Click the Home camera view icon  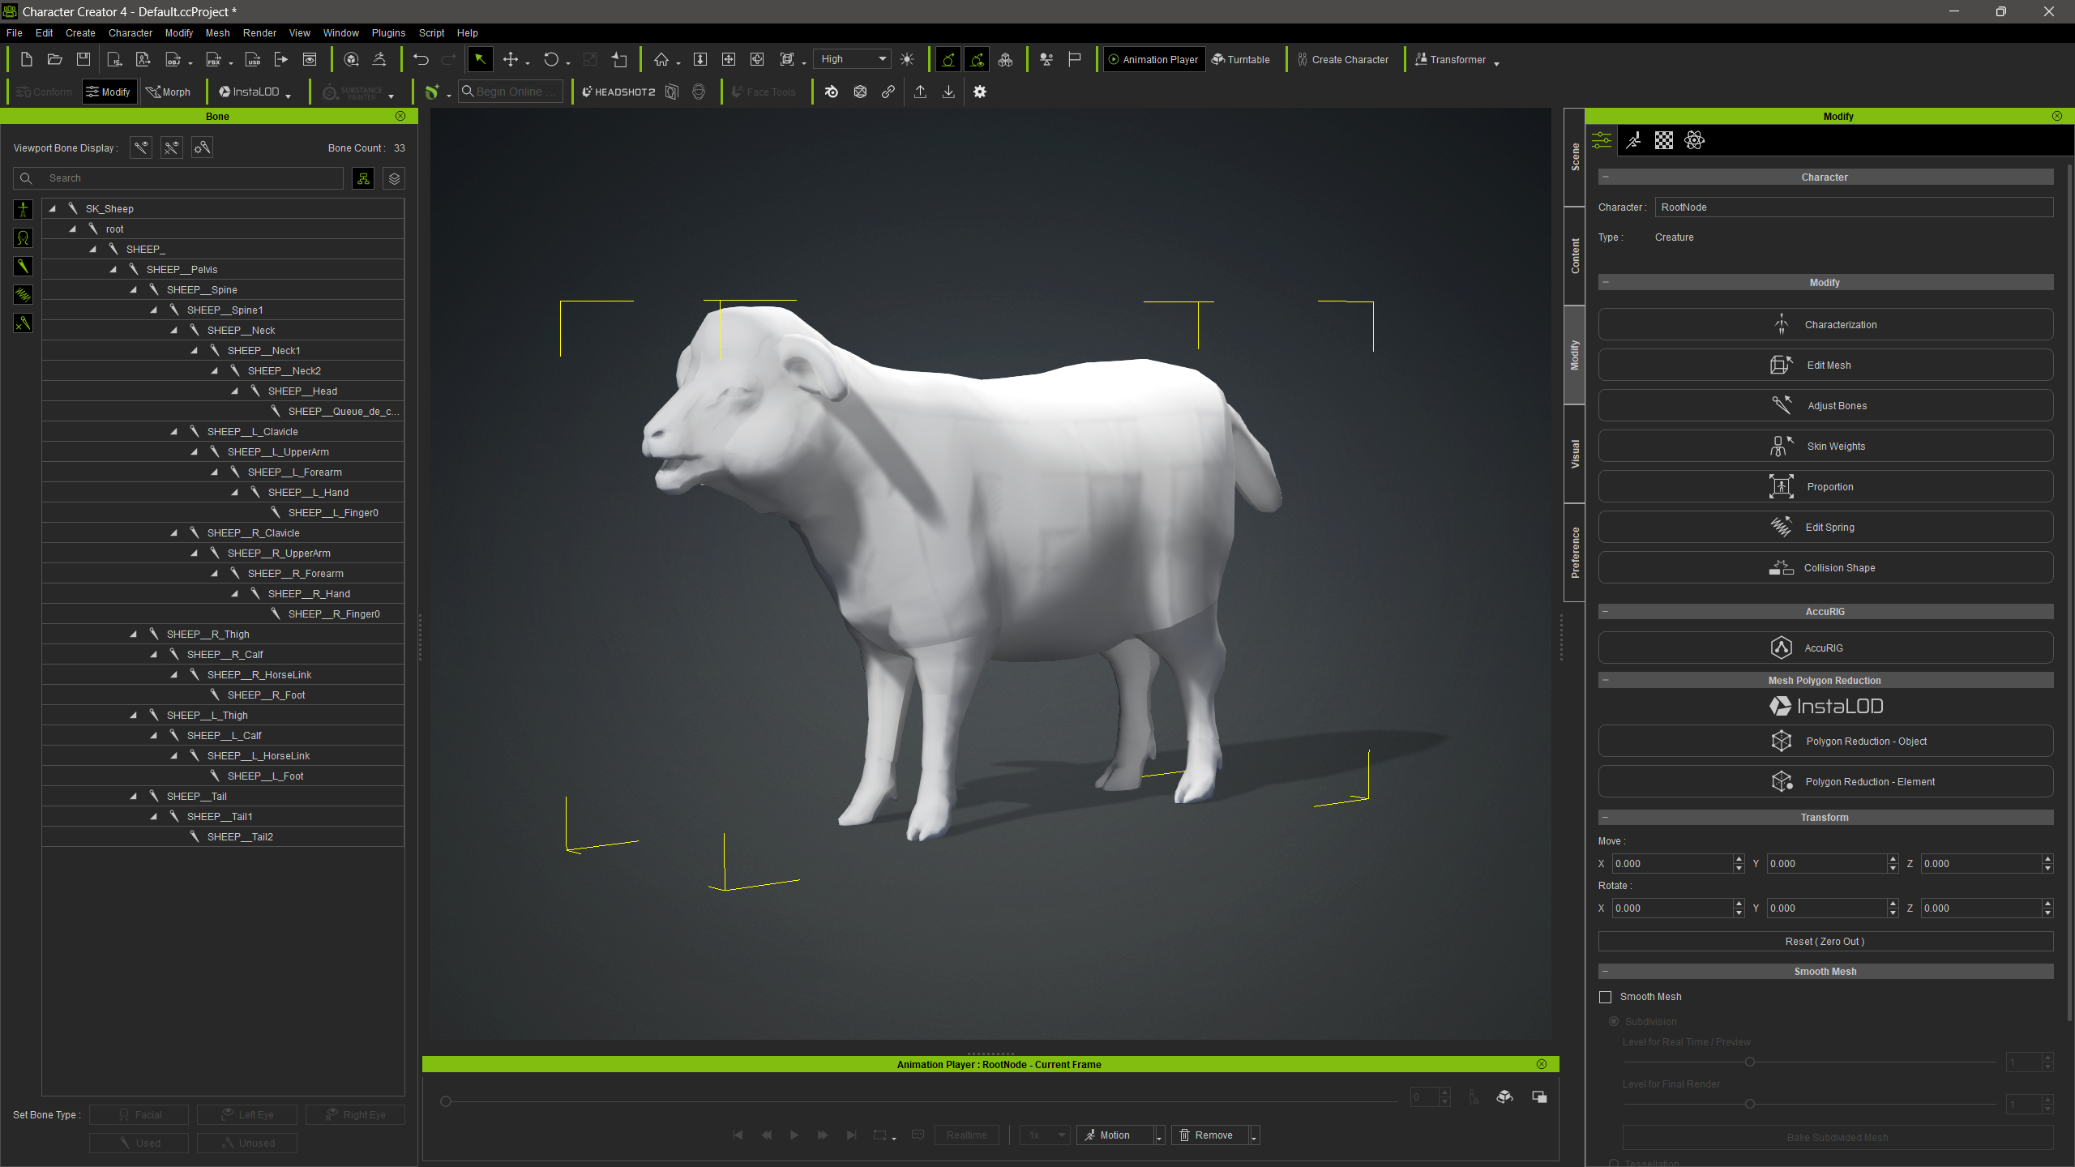pos(661,59)
